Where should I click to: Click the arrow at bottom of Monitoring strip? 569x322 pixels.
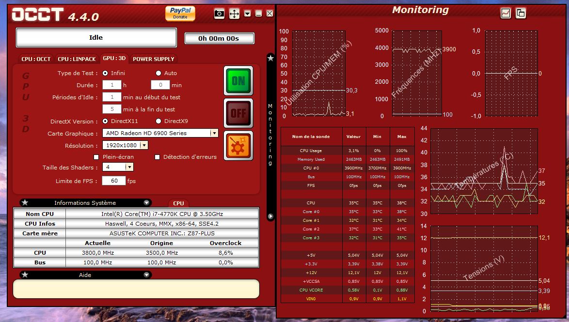tap(270, 216)
